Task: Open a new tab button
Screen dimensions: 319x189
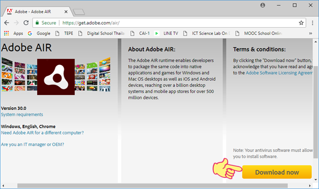Action: (x=79, y=12)
